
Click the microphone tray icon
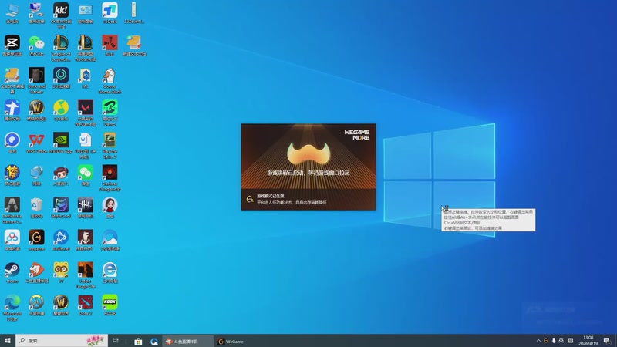[x=554, y=341]
